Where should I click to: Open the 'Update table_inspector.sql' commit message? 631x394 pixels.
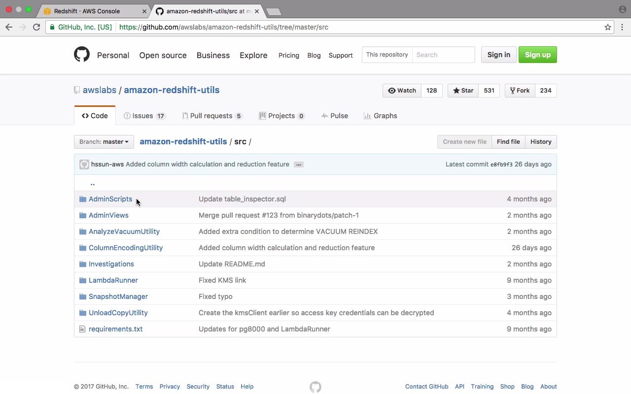click(x=242, y=199)
